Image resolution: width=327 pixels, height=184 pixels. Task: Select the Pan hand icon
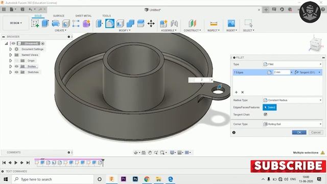[150, 153]
